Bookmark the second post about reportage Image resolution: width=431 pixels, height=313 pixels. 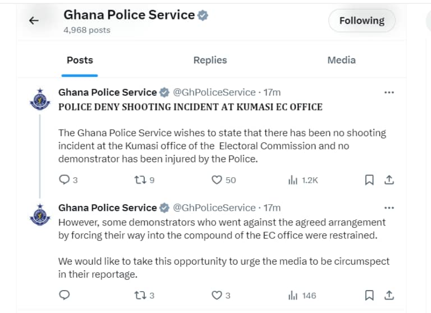369,295
